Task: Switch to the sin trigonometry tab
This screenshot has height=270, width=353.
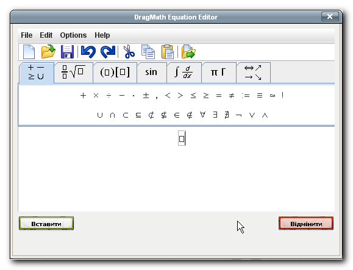Action: (151, 73)
